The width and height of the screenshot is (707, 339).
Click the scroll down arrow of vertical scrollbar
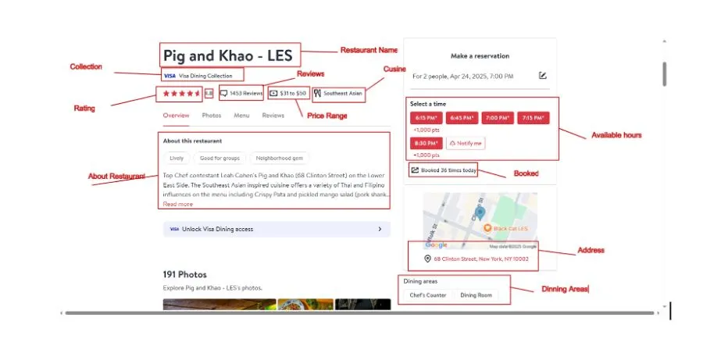click(x=664, y=306)
